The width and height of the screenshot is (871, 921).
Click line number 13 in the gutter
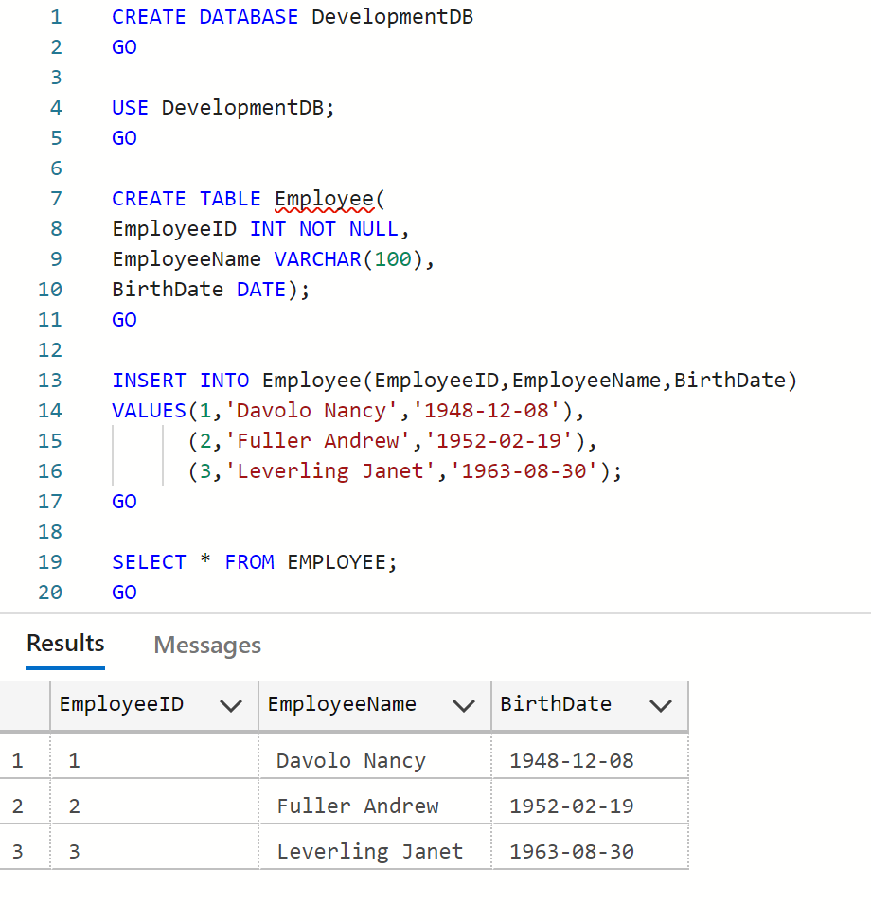tap(50, 381)
